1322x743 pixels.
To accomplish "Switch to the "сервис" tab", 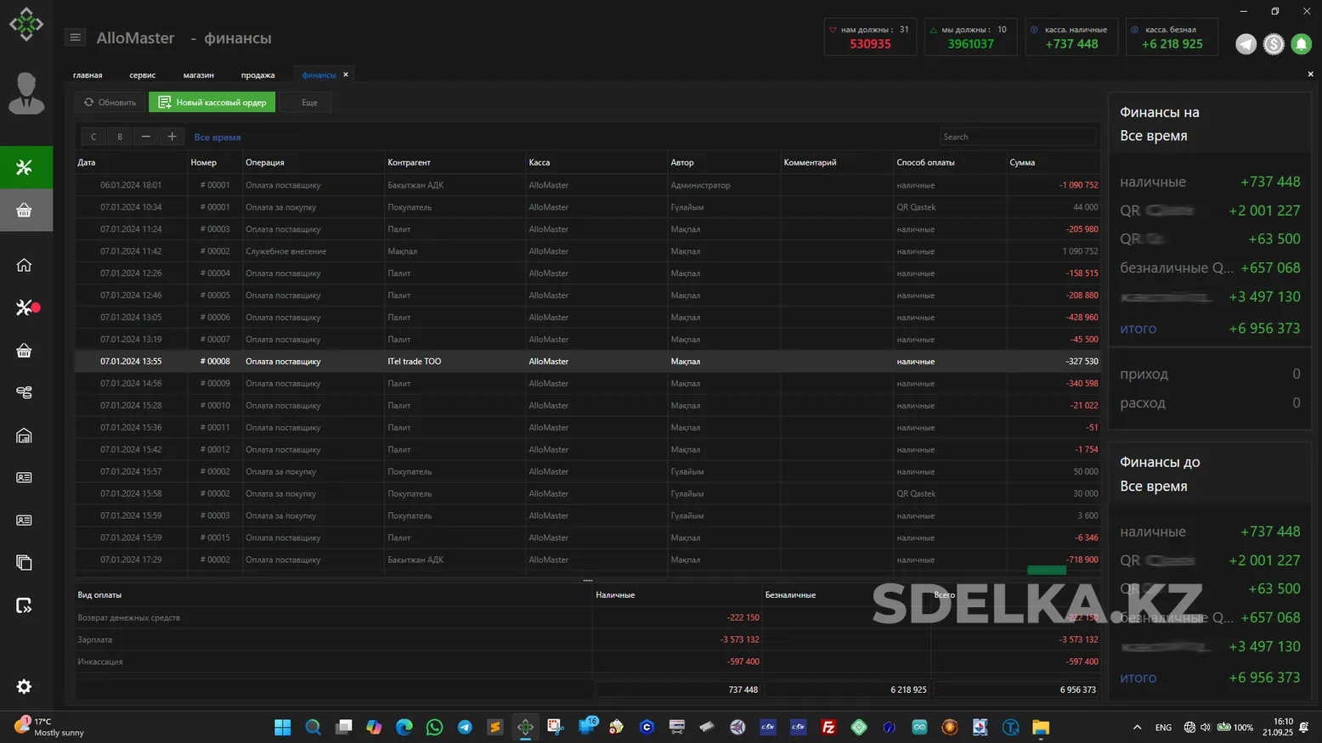I will [142, 75].
